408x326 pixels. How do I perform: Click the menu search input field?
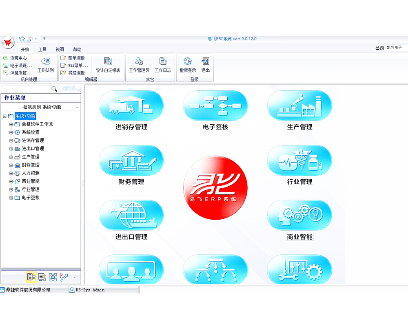(26, 89)
